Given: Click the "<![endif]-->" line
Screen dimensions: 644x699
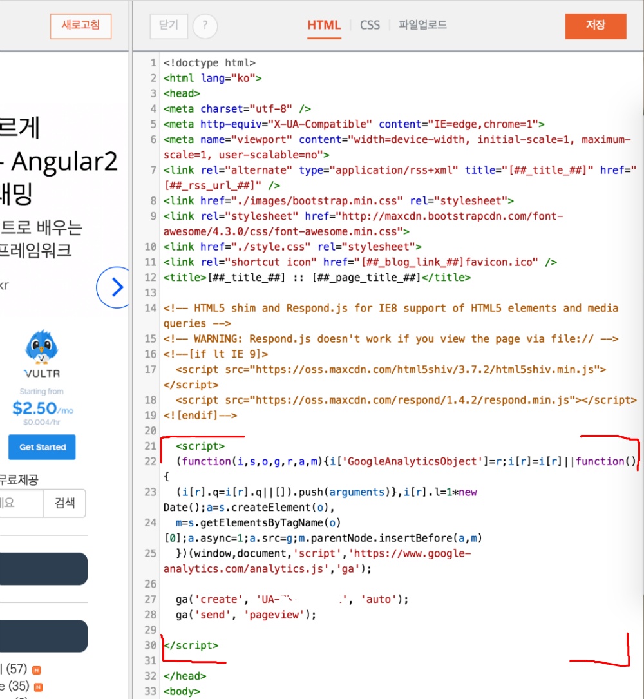Looking at the screenshot, I should (200, 416).
